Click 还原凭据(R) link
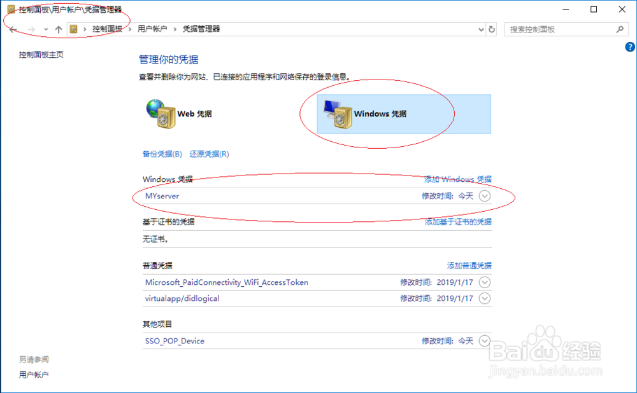 209,154
